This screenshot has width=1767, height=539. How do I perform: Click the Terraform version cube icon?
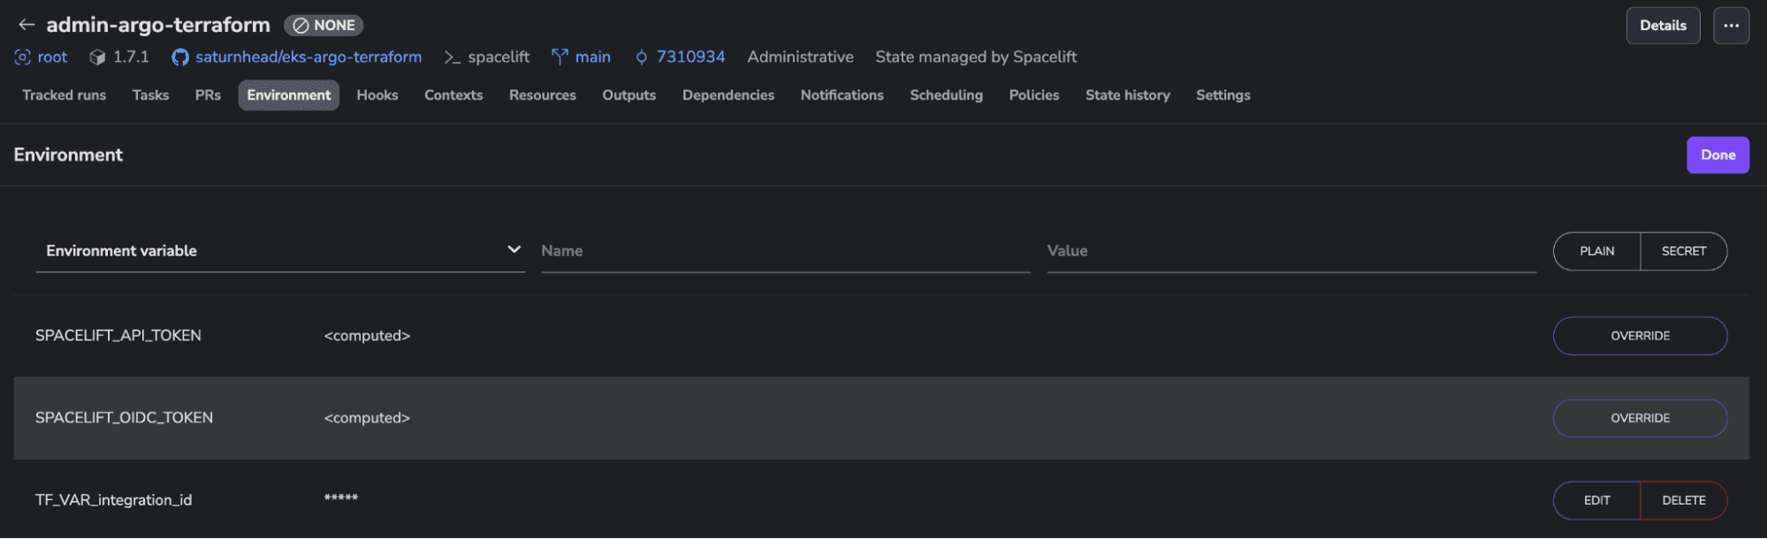(97, 57)
